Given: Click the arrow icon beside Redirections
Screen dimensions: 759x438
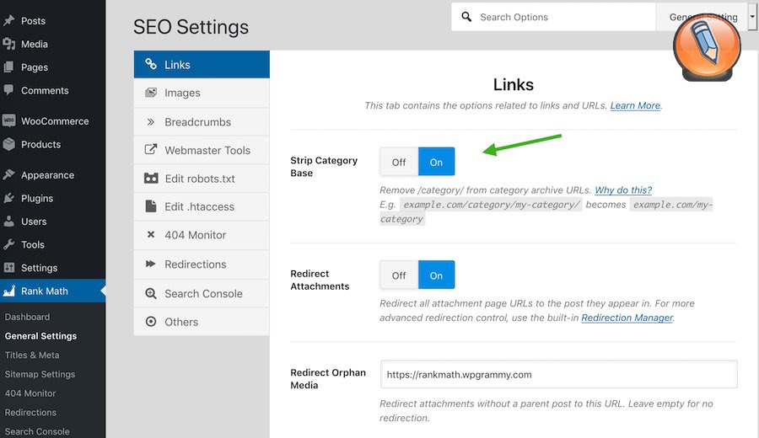Looking at the screenshot, I should click(x=151, y=264).
